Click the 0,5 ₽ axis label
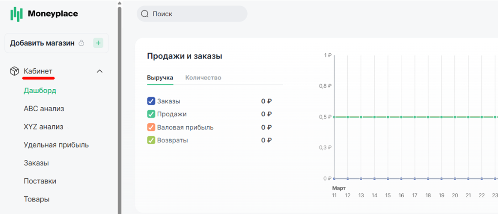Image resolution: width=498 pixels, height=214 pixels. tap(325, 117)
